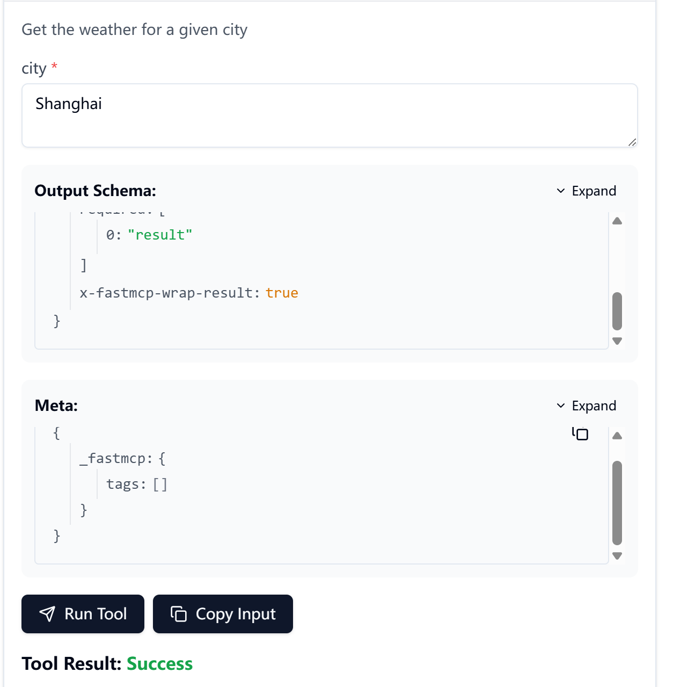
Task: Click the chevron beside Output Schema Expand
Action: 561,191
